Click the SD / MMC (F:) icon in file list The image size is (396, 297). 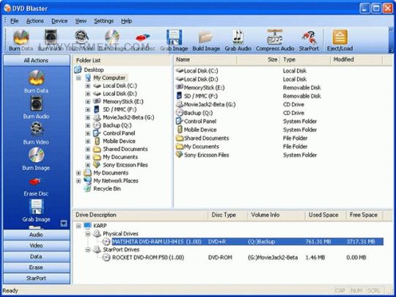pos(179,96)
